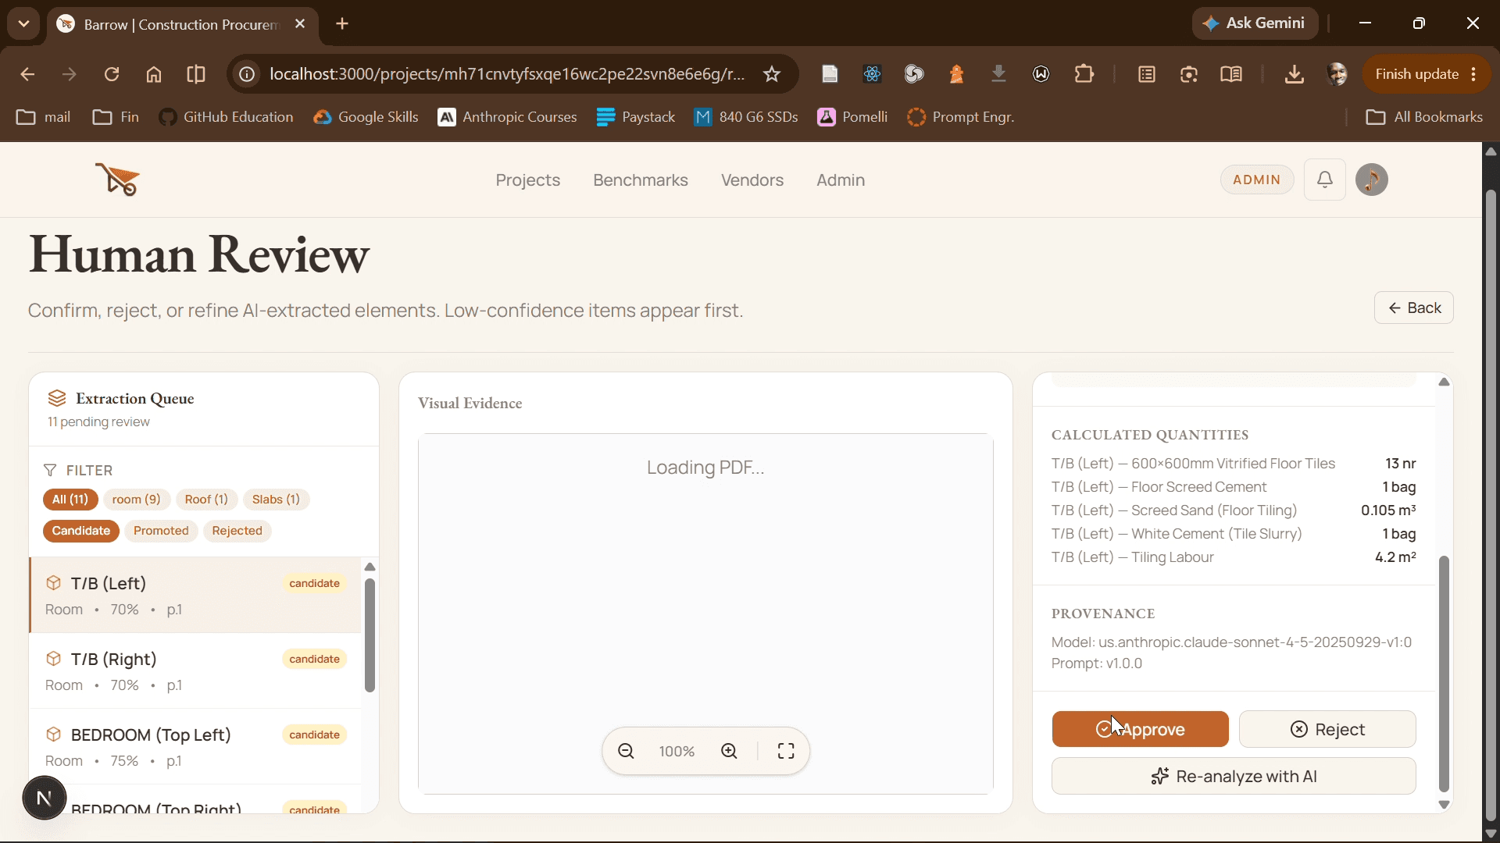
Task: Select T/B (Right) queue item
Action: (195, 671)
